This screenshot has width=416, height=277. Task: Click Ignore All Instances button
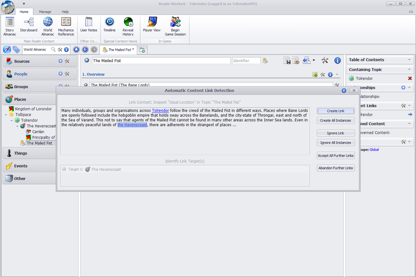pos(336,143)
